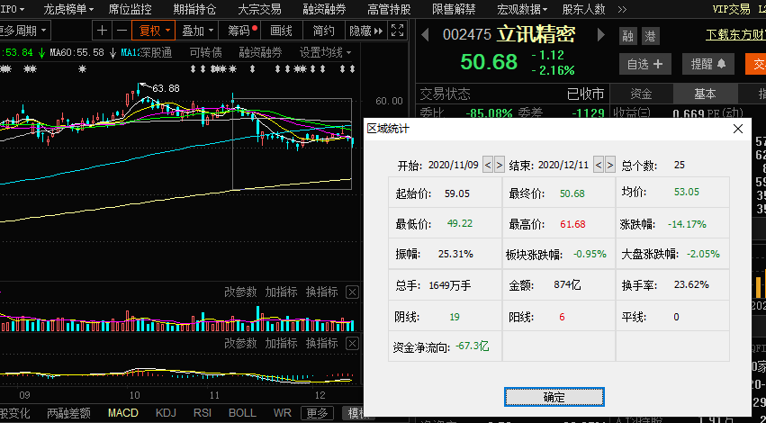Open VIP交易 link
This screenshot has width=766, height=423.
coord(730,9)
